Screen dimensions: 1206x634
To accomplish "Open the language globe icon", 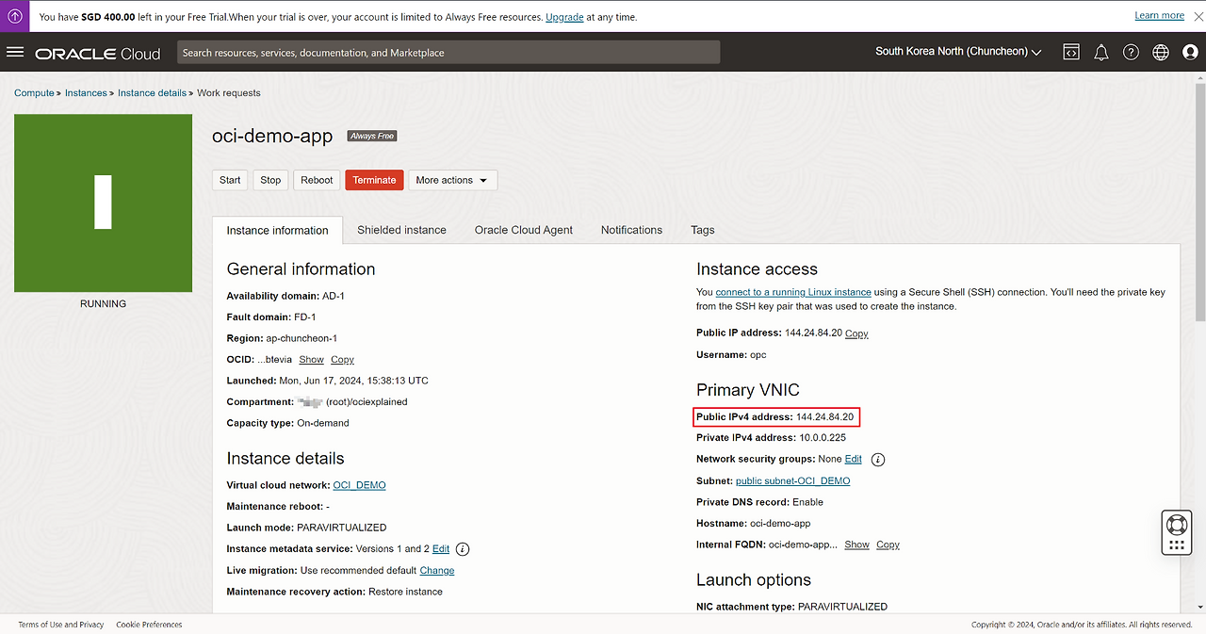I will [x=1161, y=53].
